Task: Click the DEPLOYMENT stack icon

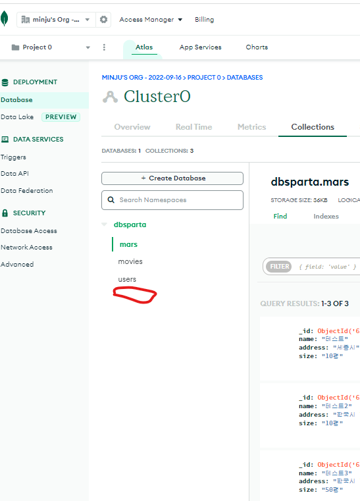Action: point(5,82)
